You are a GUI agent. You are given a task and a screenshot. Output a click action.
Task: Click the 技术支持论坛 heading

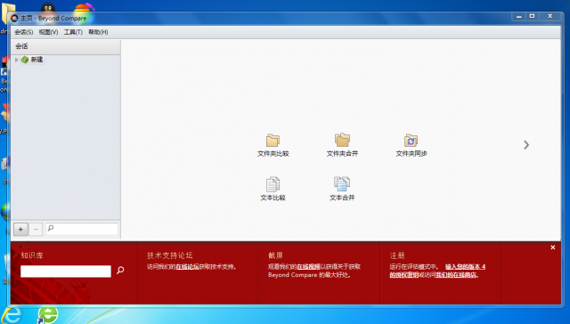click(x=170, y=255)
